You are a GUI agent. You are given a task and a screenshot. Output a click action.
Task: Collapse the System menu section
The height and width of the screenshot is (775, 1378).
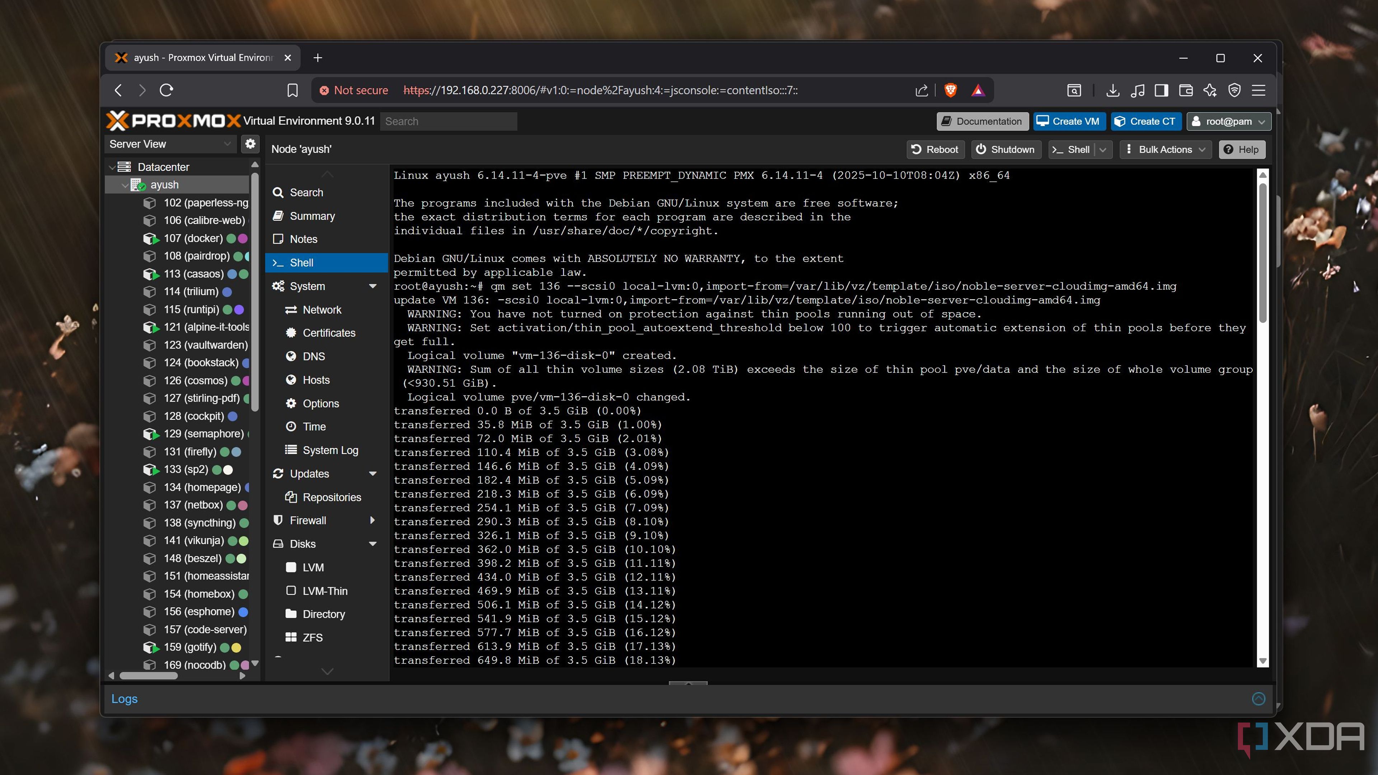point(373,286)
